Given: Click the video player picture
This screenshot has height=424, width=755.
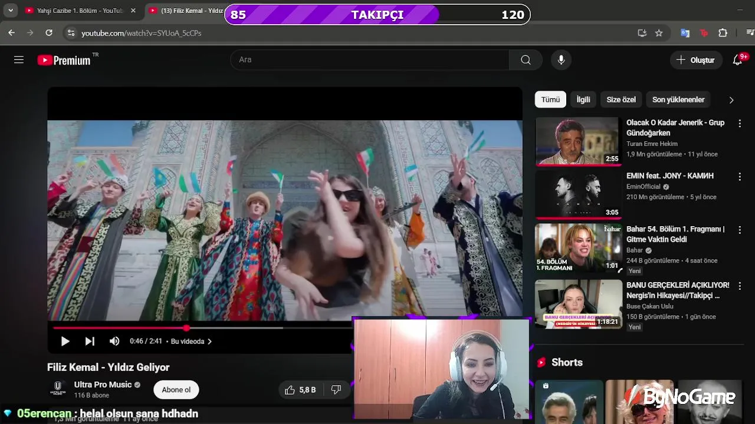Looking at the screenshot, I should (285, 219).
